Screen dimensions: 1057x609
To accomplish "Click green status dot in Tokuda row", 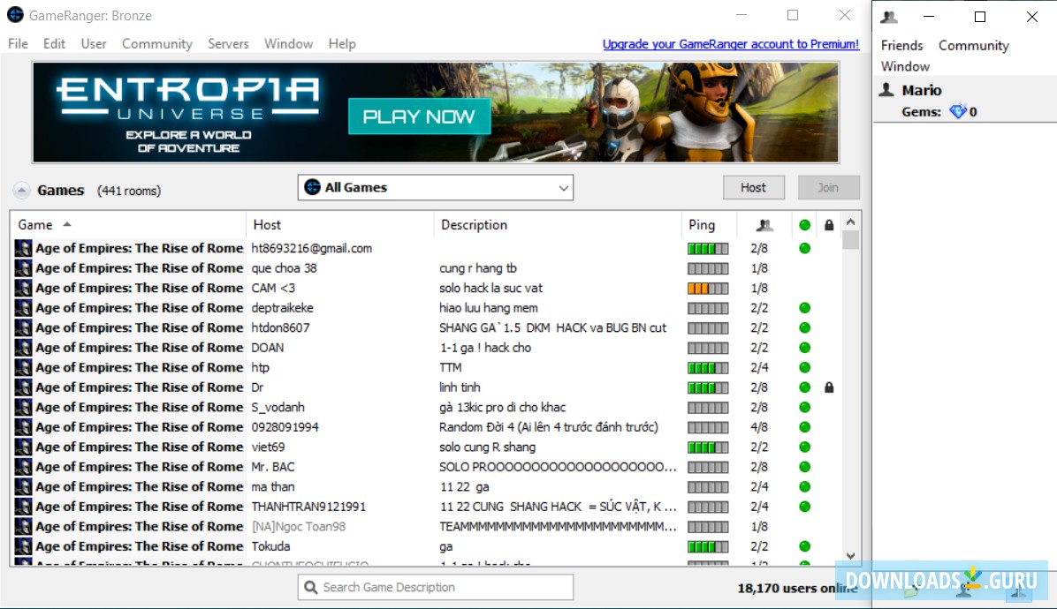I will (804, 546).
